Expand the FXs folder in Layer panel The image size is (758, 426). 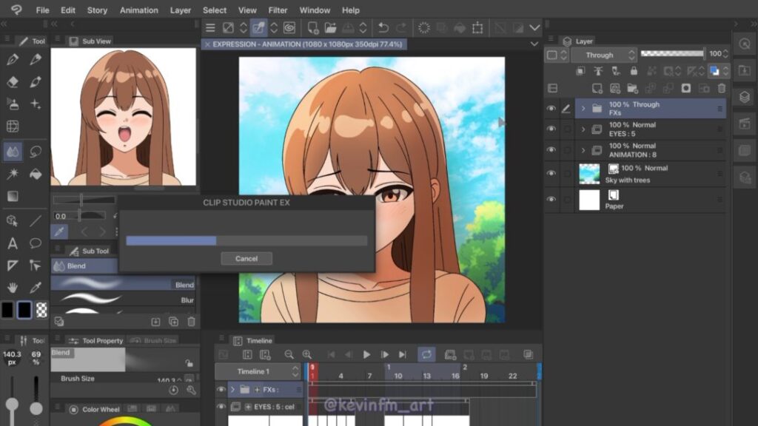pos(583,109)
